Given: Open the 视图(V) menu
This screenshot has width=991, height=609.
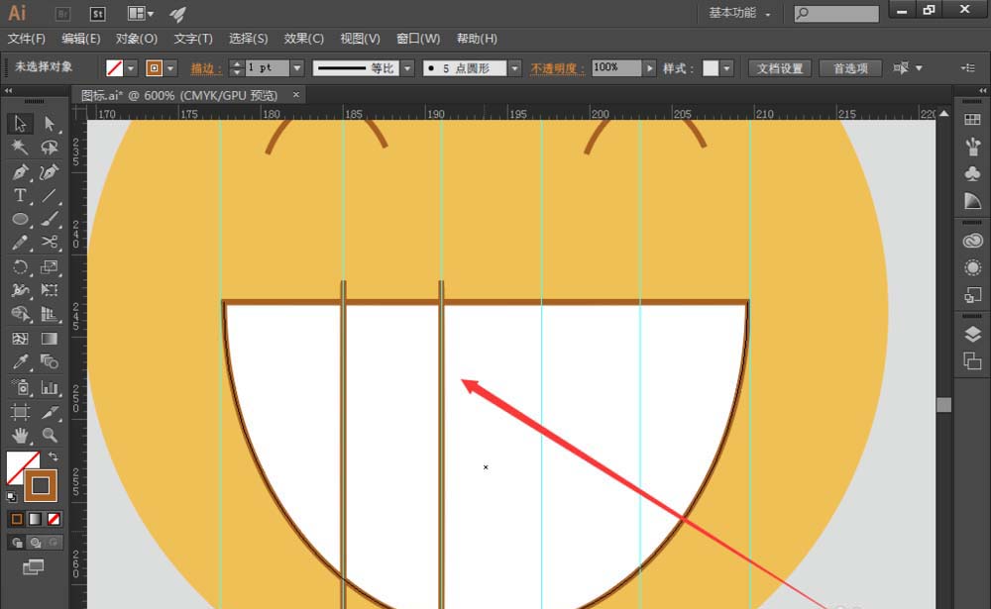Looking at the screenshot, I should (x=361, y=39).
